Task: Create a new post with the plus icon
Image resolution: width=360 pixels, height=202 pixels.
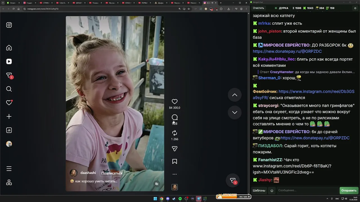Action: [x=9, y=116]
